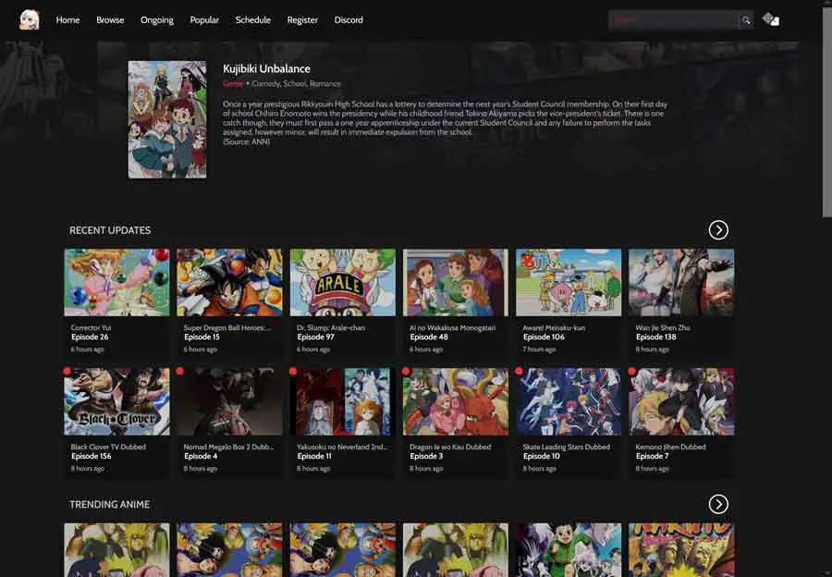
Task: Click the Yakusoku no Neverland red badge
Action: (293, 371)
